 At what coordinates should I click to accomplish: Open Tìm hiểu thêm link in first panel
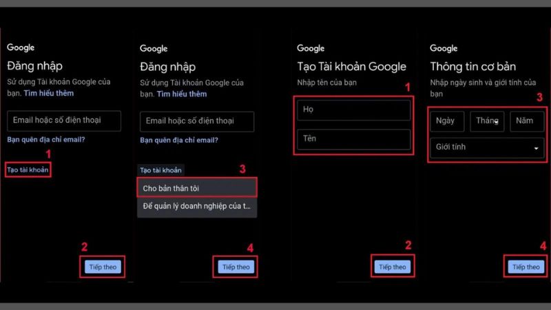pos(48,93)
